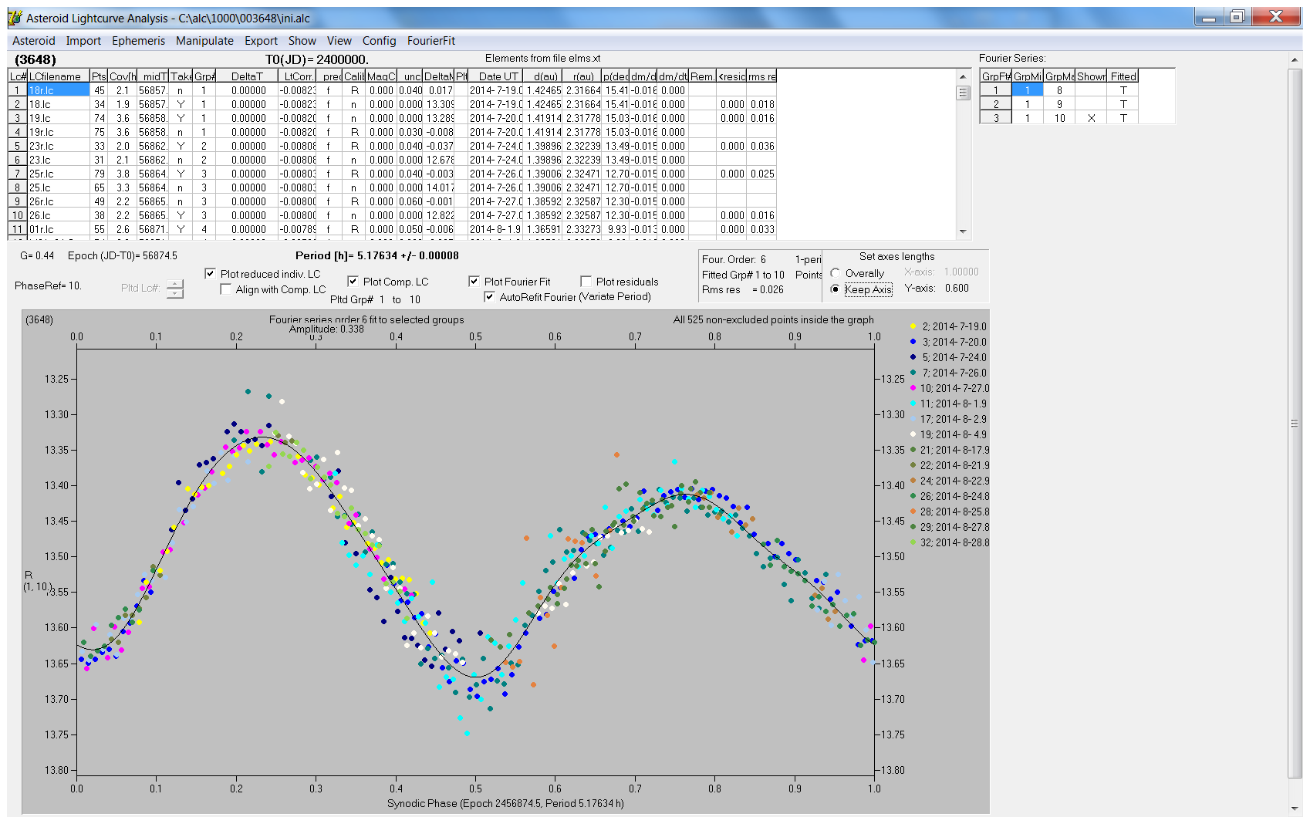Click the Period [h] value text
Viewport: 1310px width, 824px height.
(x=376, y=255)
